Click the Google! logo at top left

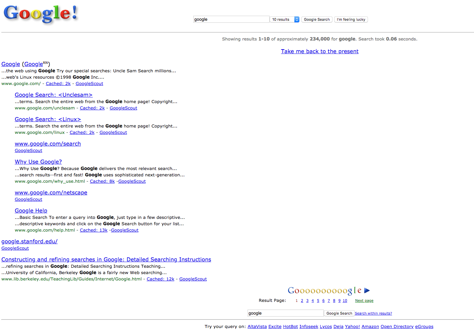[40, 14]
